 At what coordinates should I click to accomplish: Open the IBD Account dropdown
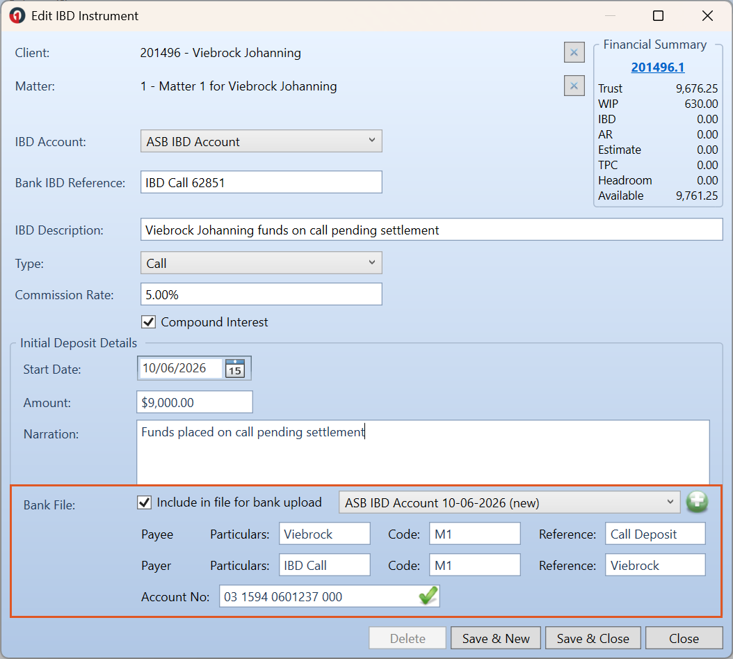click(261, 141)
